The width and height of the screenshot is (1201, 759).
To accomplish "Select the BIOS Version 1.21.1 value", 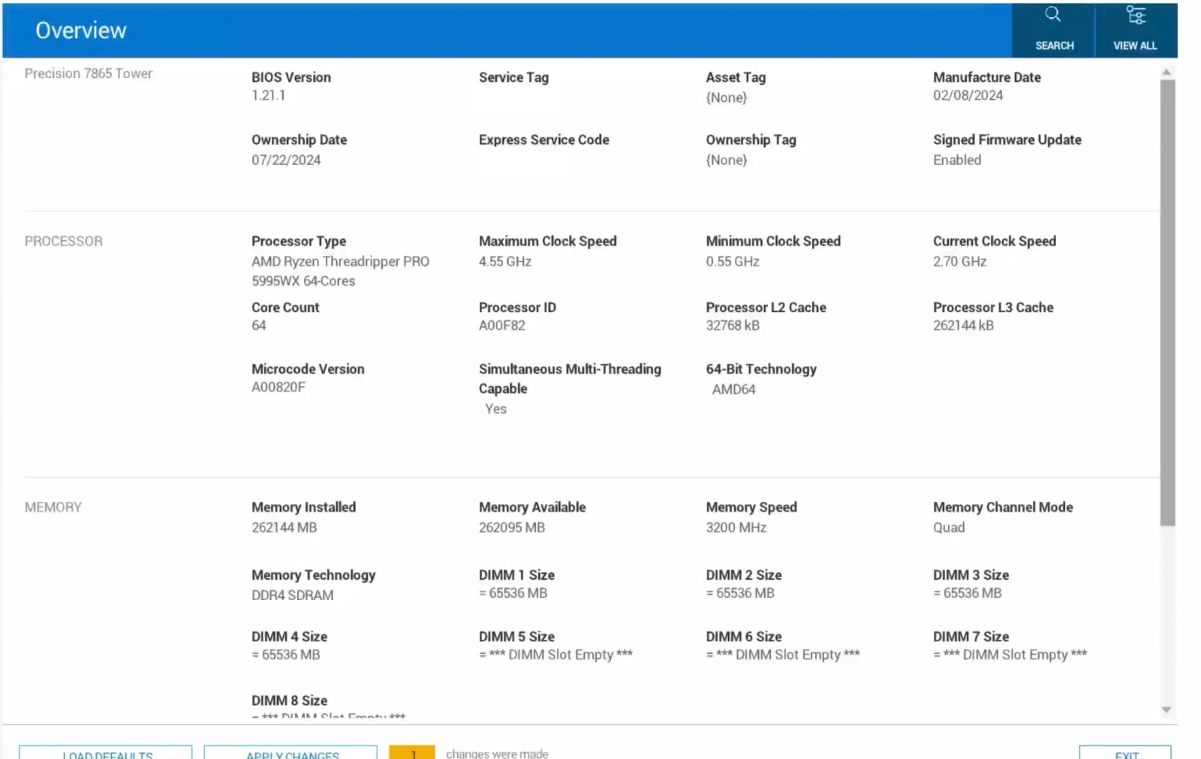I will 268,95.
